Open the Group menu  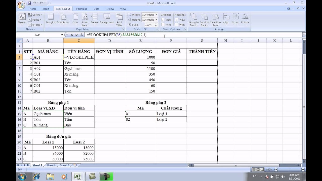235,19
